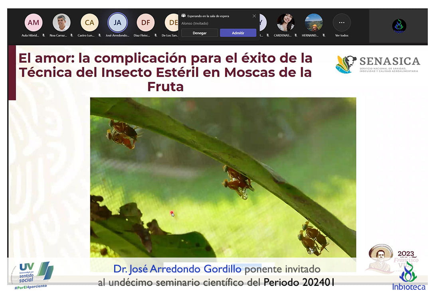Admit Alonso with the Admitir button
Viewport: 435px width, 303px height.
point(238,33)
